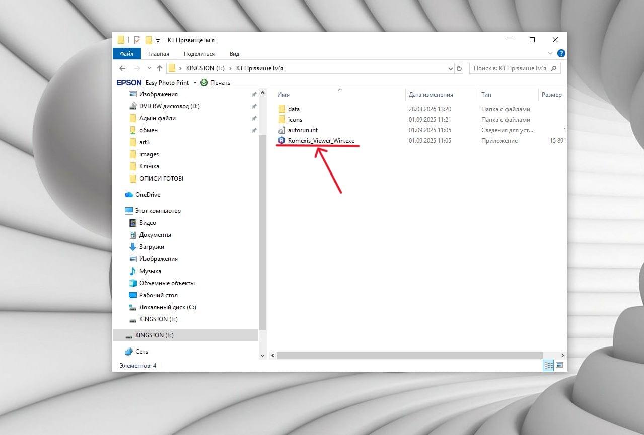Click the back navigation arrow

point(122,68)
